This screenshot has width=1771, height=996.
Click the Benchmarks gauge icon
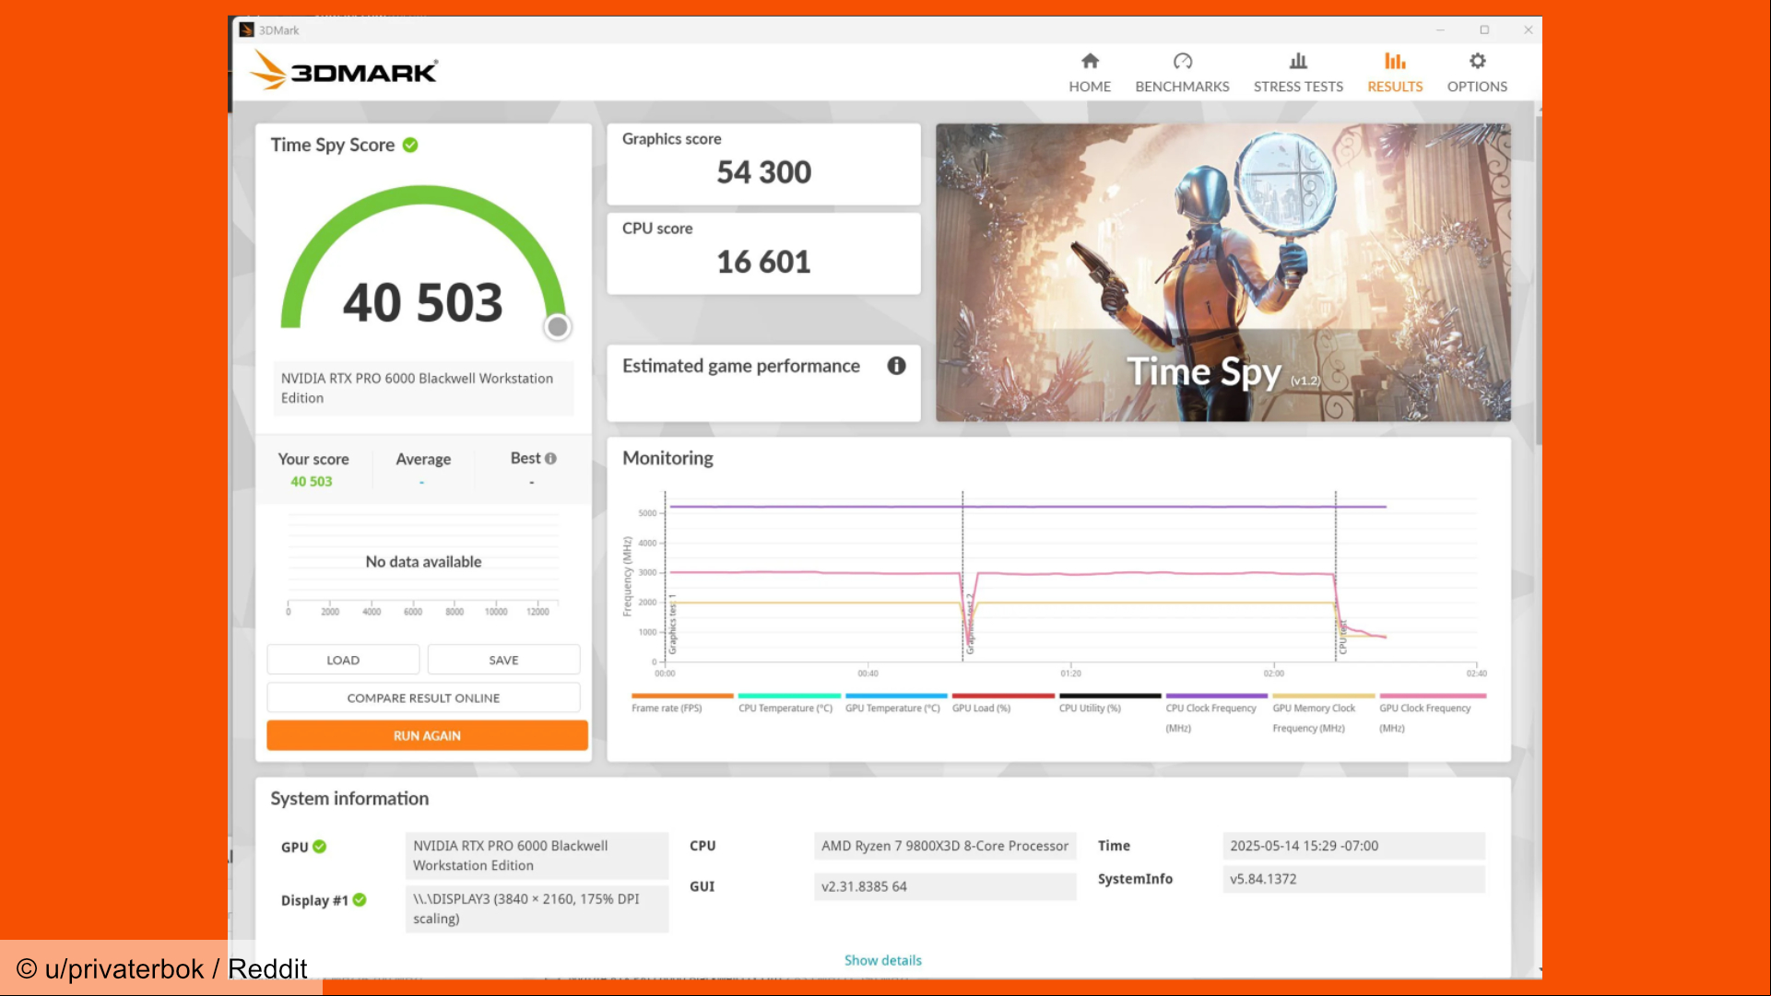click(x=1183, y=61)
